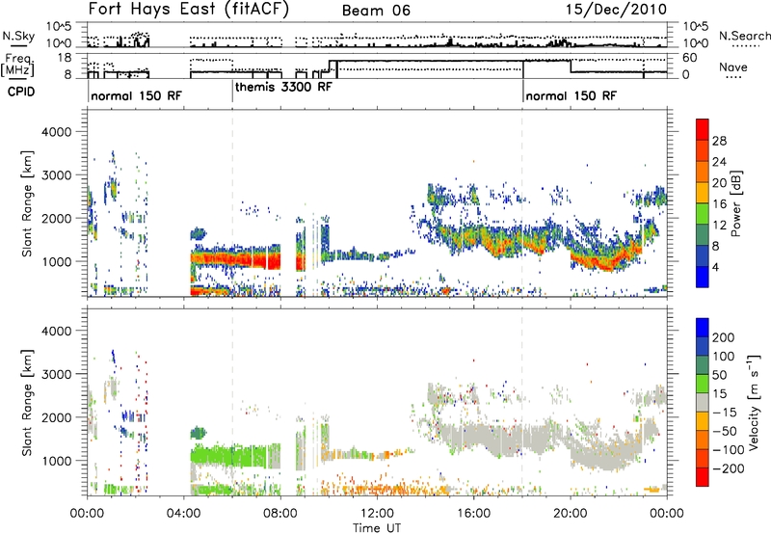Click the "Slant Range [km]" label of power panel

[x=27, y=203]
